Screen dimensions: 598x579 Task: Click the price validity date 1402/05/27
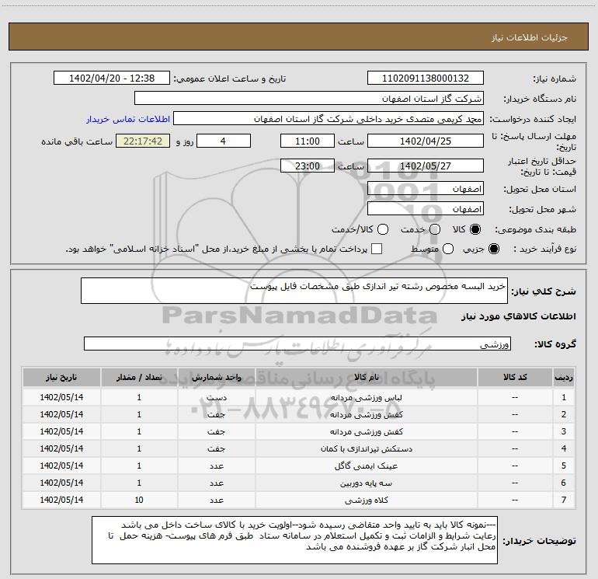(x=426, y=166)
